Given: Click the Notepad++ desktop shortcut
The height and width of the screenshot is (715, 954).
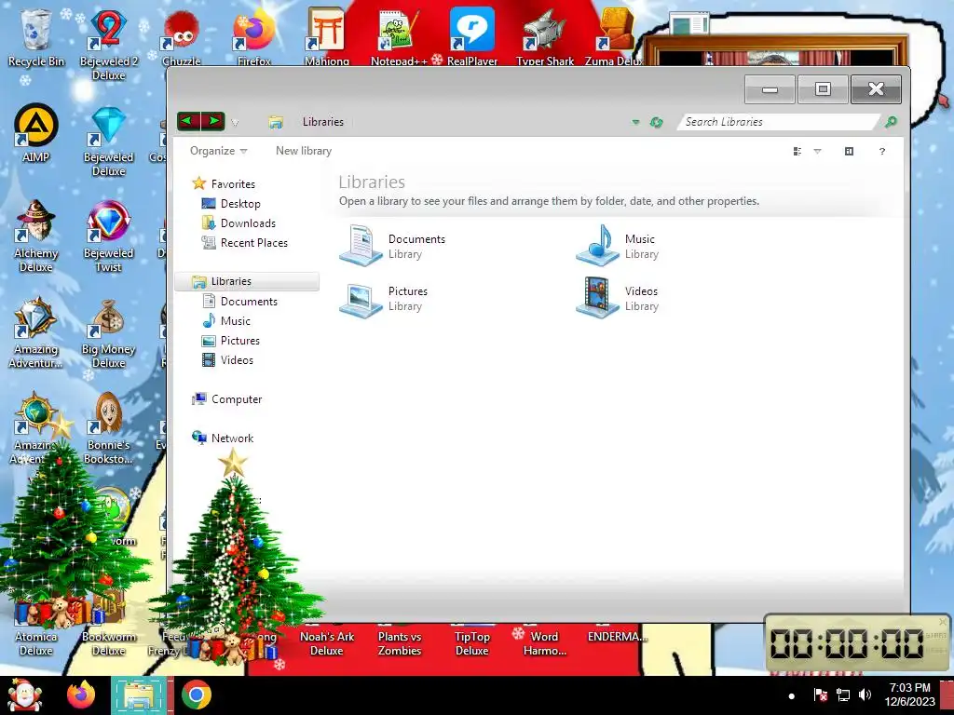Looking at the screenshot, I should coord(399,37).
